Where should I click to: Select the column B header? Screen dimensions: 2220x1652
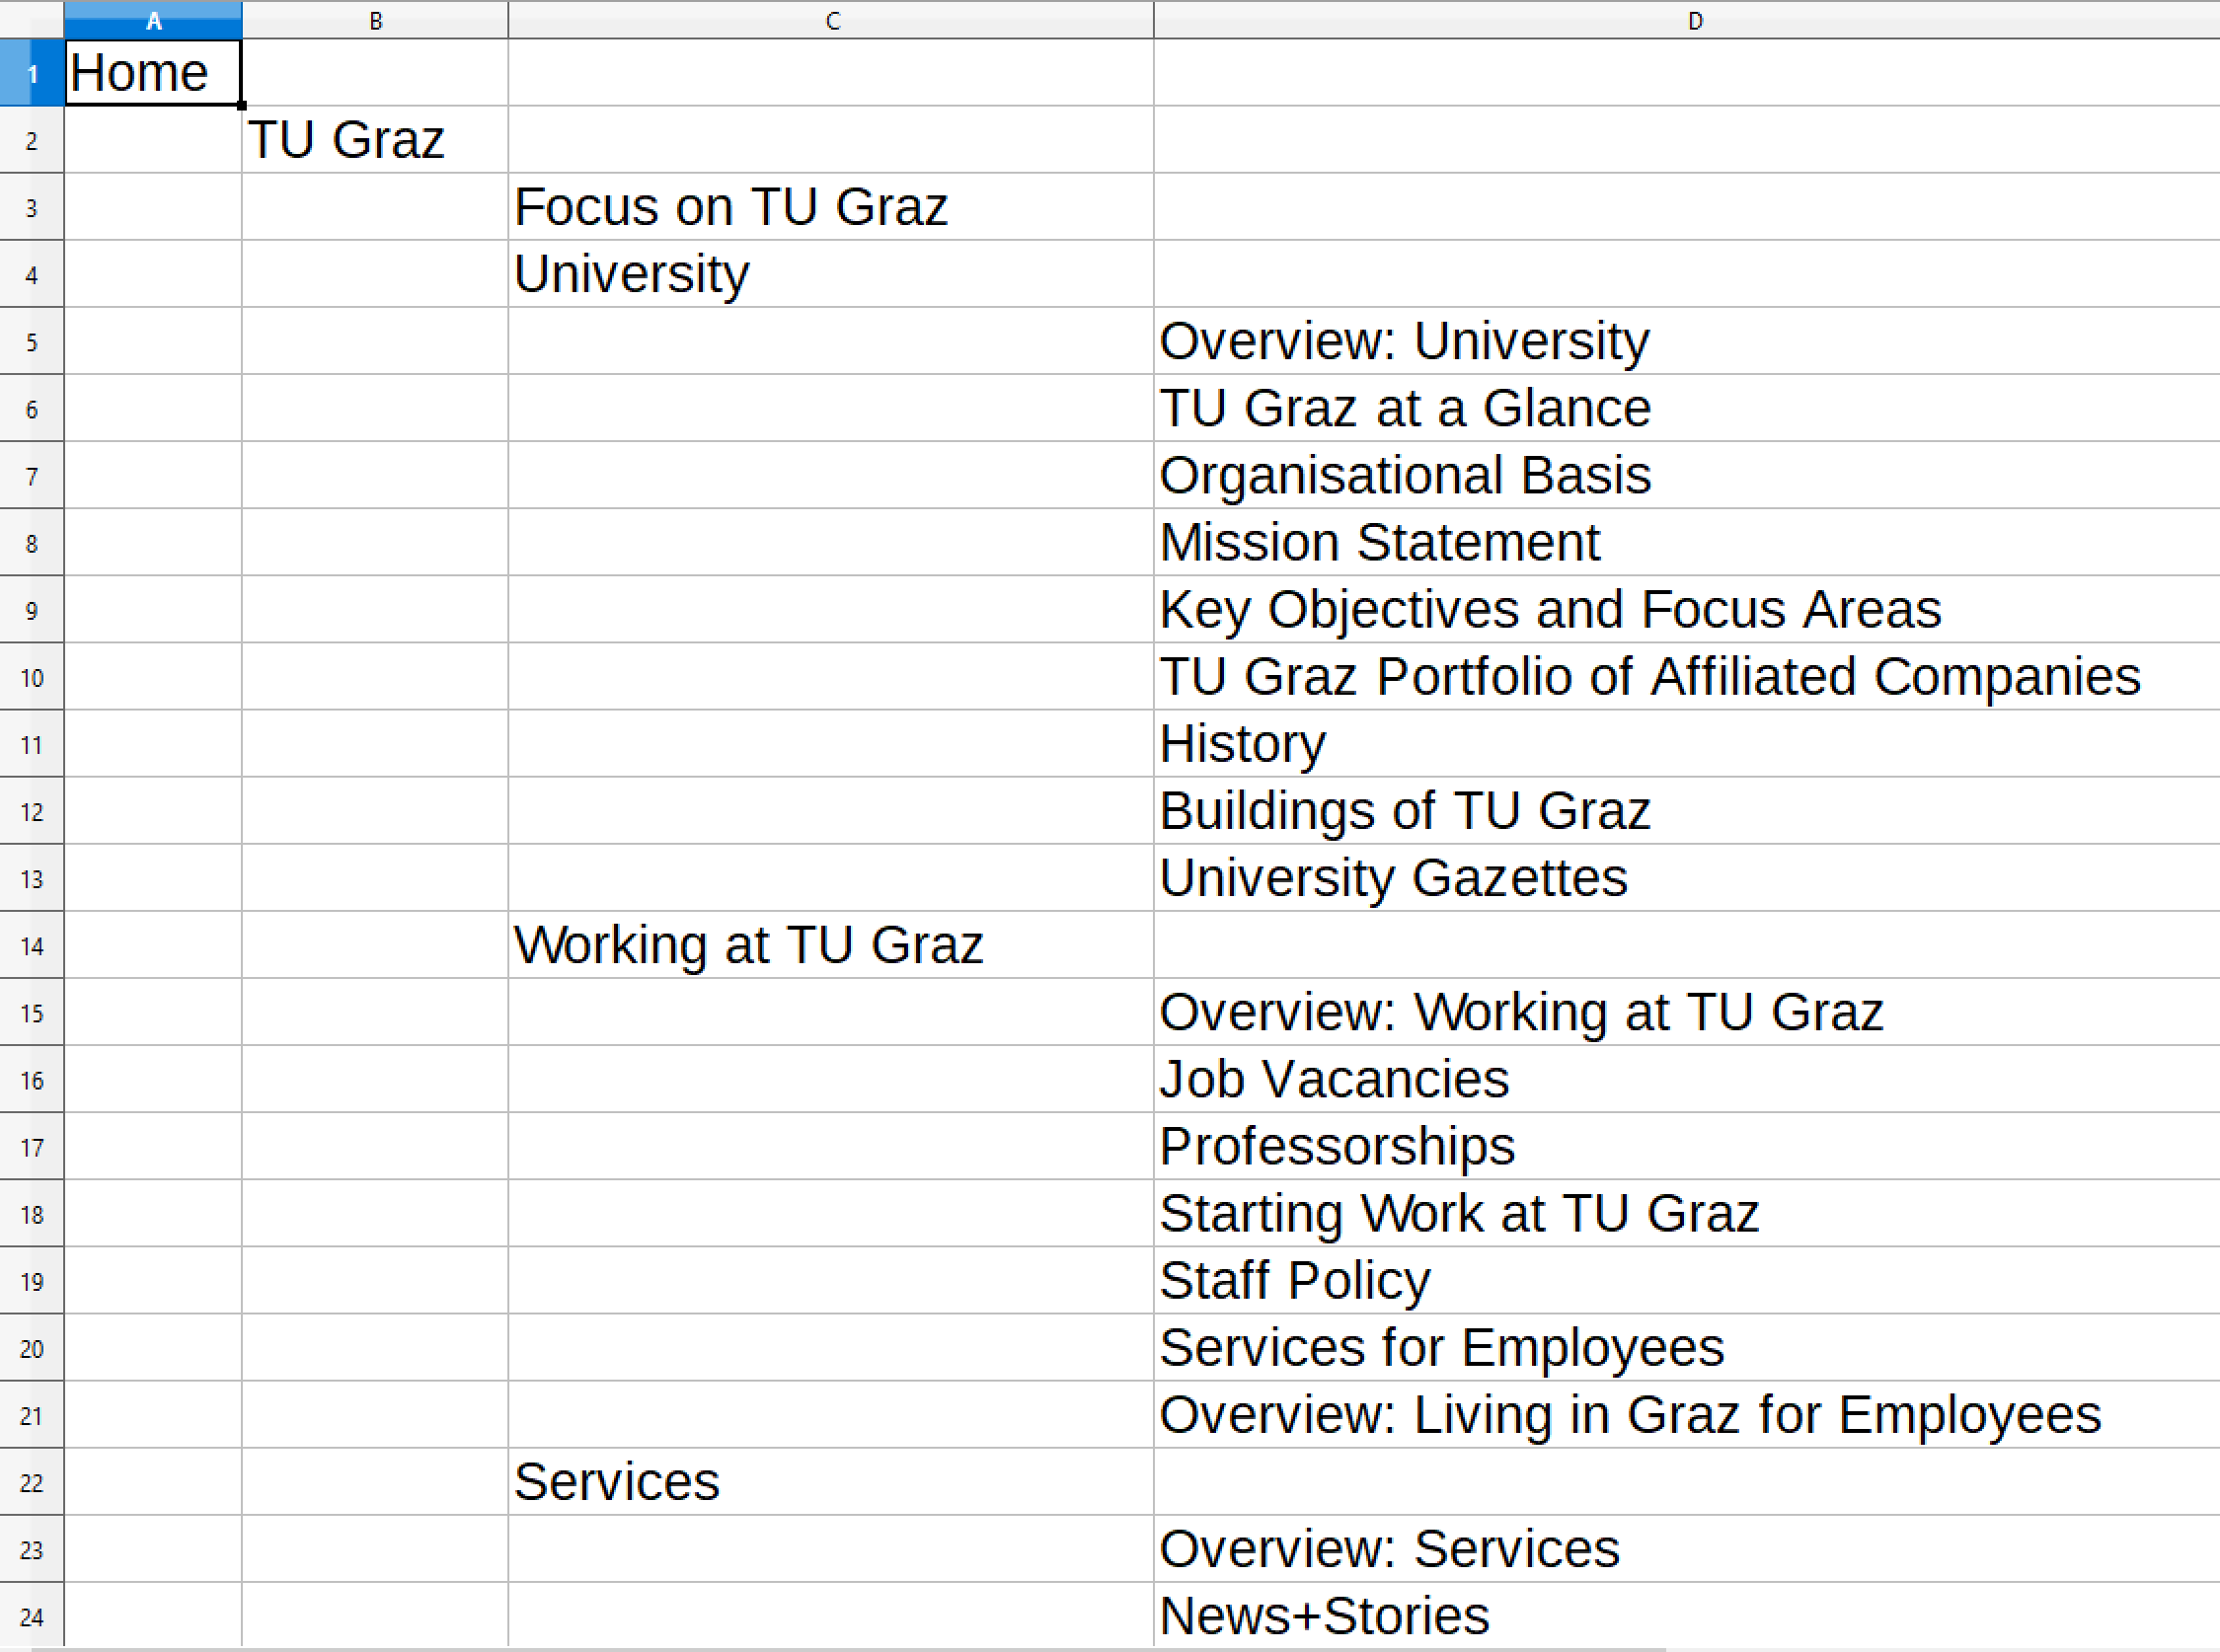tap(375, 20)
